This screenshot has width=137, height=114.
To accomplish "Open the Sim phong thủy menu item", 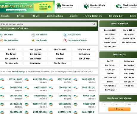I will (116, 16).
